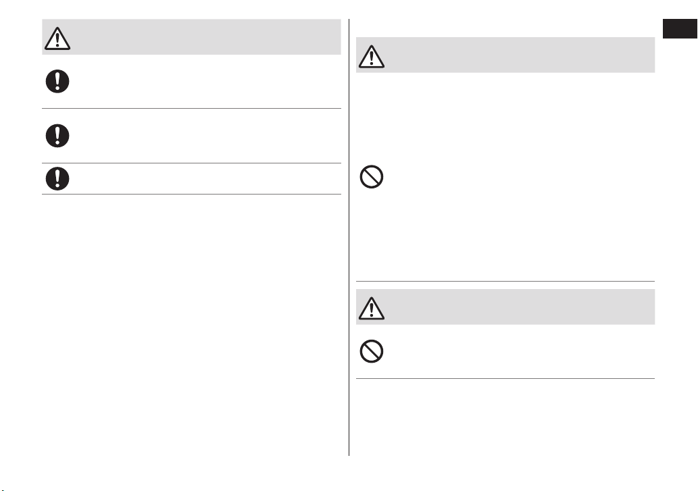This screenshot has width=698, height=491.
Task: Click the gray banner bar in the left column
Action: click(191, 37)
